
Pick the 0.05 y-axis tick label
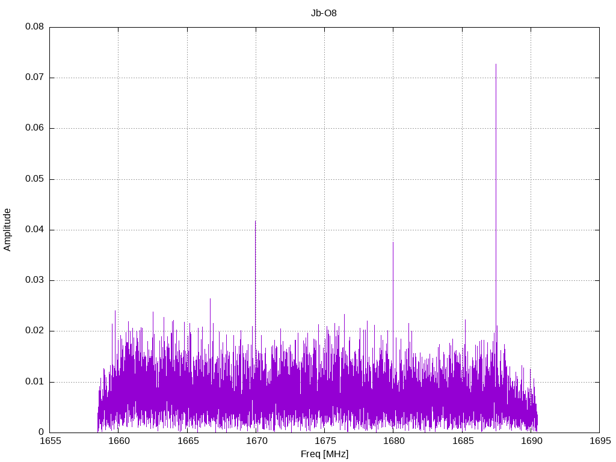pyautogui.click(x=34, y=179)
